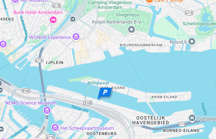Select the Het Scheepvaartmuseum museum pin
Image resolution: width=216 pixels, height=139 pixels.
pos(55,128)
